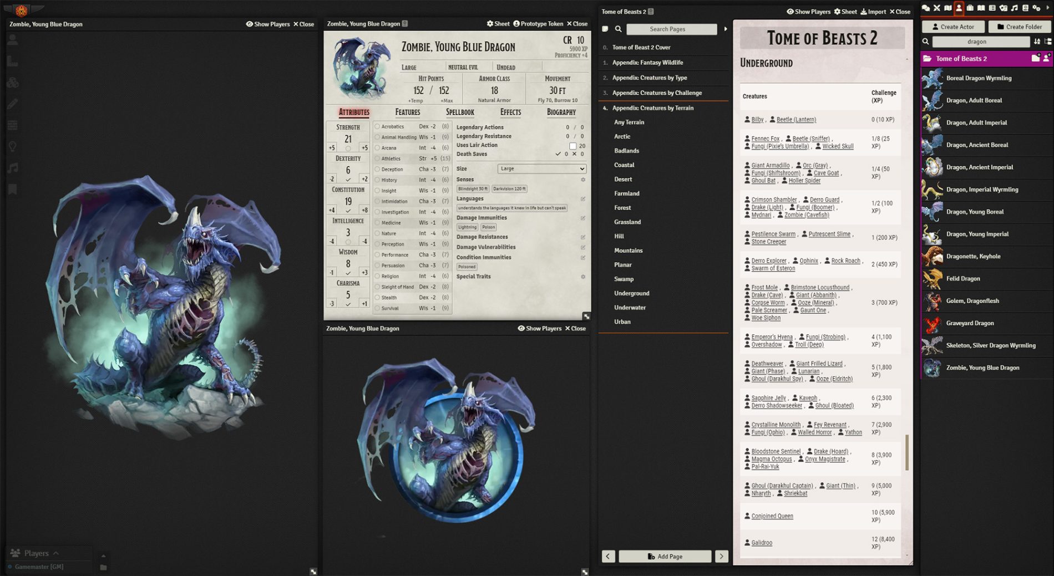Open Dragonette, Keyhole actor entry
The image size is (1054, 576).
[986, 256]
